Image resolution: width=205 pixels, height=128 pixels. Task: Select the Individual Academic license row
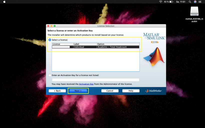(95, 47)
